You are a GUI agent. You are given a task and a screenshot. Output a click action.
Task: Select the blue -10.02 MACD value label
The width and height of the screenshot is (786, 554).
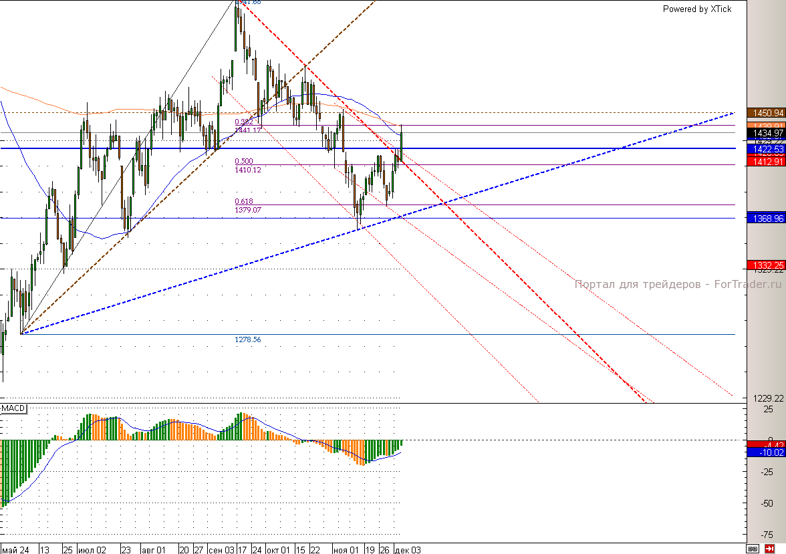pos(766,452)
